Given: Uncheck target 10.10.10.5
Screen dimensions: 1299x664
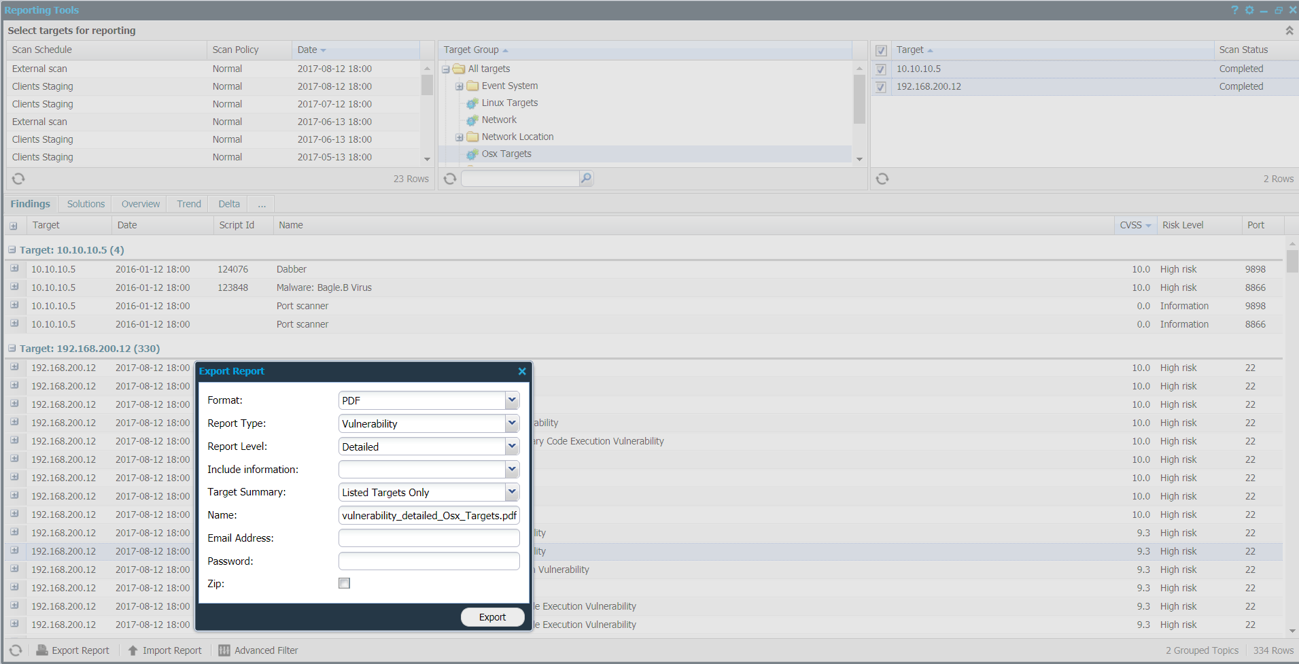Looking at the screenshot, I should [880, 69].
